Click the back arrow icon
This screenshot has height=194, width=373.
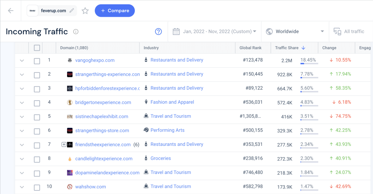11,11
